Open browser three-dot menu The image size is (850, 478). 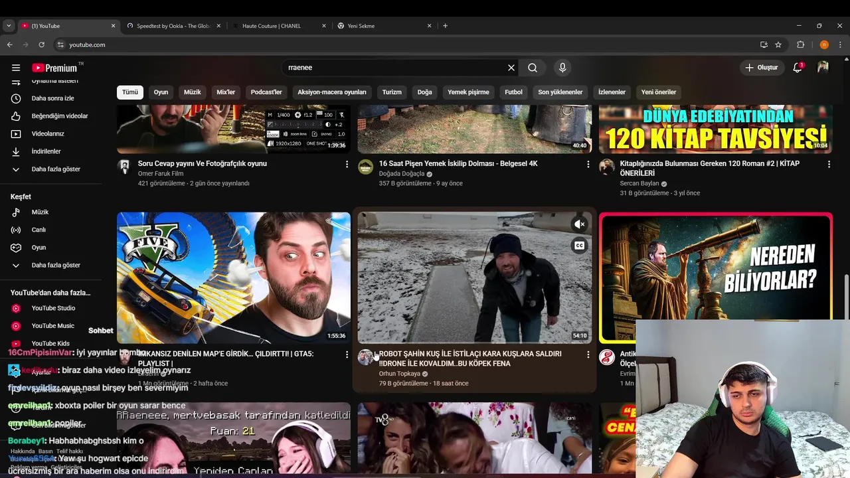pyautogui.click(x=840, y=44)
